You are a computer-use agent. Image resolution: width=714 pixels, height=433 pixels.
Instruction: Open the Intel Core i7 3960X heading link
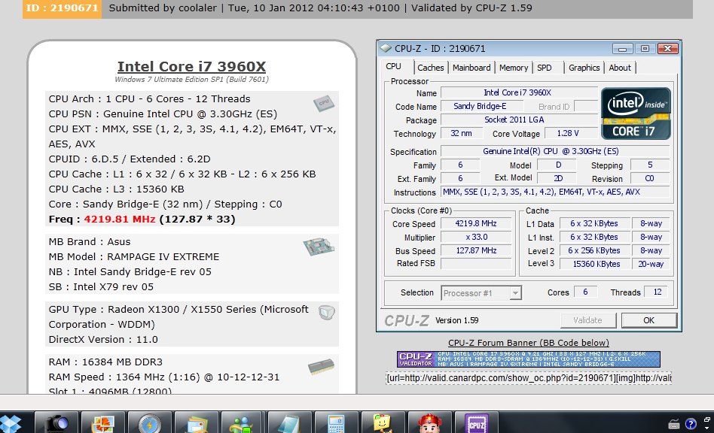coord(192,67)
